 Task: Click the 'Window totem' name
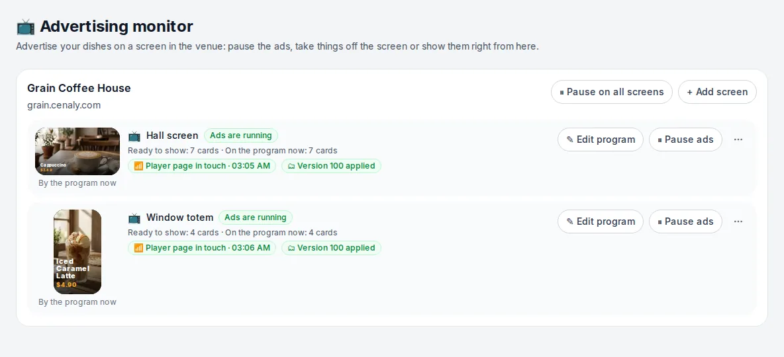tap(179, 218)
